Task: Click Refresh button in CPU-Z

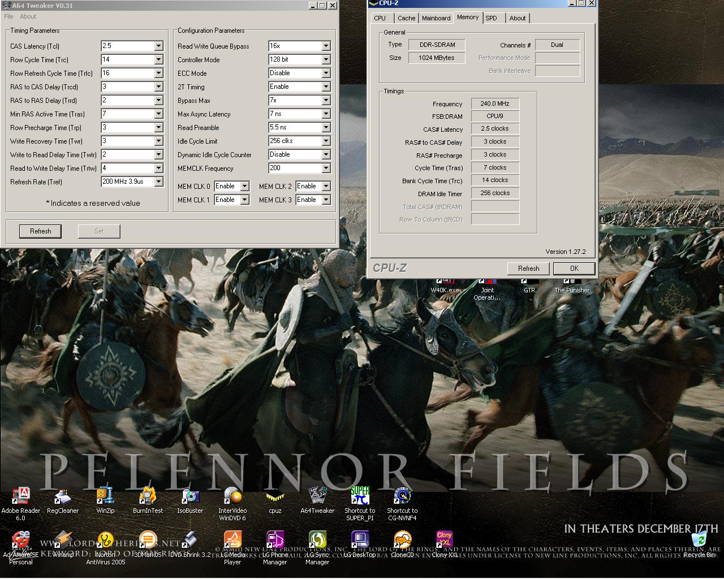Action: click(x=528, y=268)
